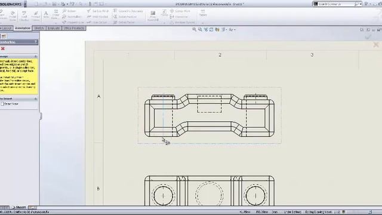Expand the search options dropdown arrow

point(361,4)
